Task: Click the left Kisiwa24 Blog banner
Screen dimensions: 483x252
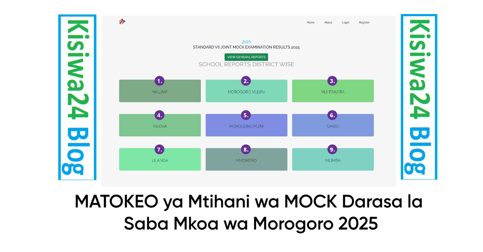Action: (77, 97)
